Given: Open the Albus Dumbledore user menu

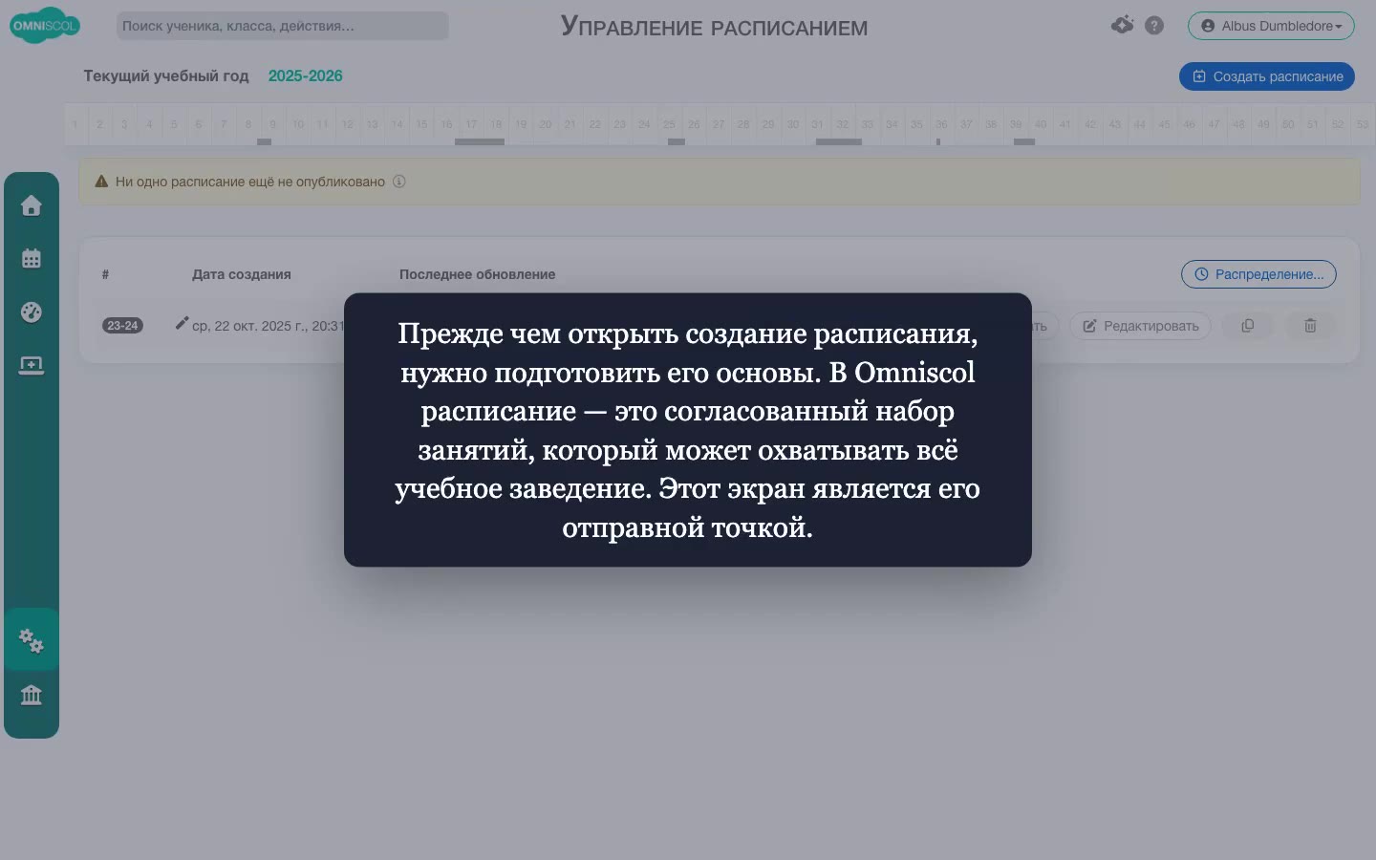Looking at the screenshot, I should (x=1271, y=26).
